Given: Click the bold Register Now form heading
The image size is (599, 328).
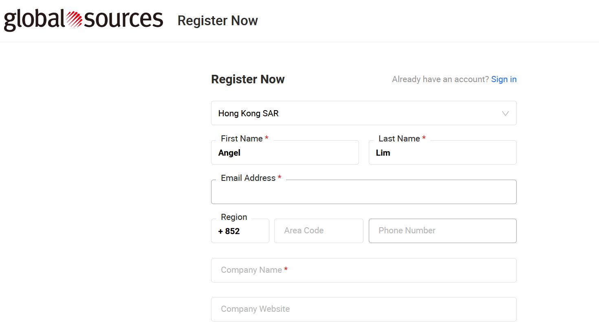Looking at the screenshot, I should point(248,79).
